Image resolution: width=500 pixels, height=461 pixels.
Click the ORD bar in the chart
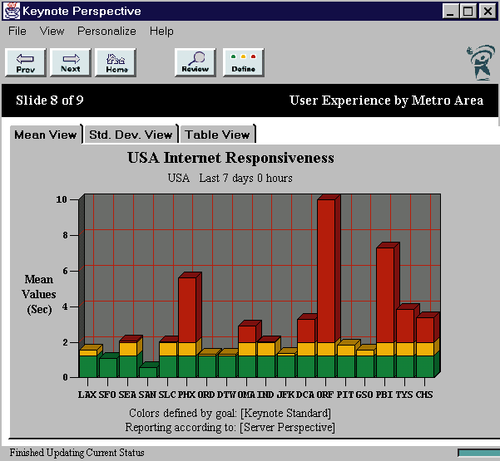pos(207,365)
